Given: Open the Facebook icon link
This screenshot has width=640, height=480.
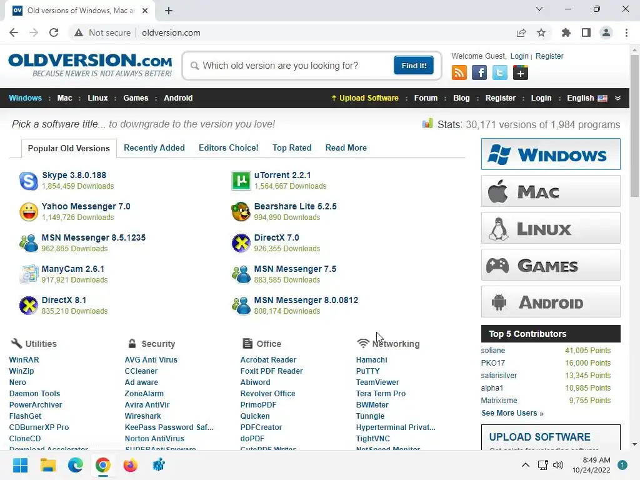Looking at the screenshot, I should click(x=479, y=73).
